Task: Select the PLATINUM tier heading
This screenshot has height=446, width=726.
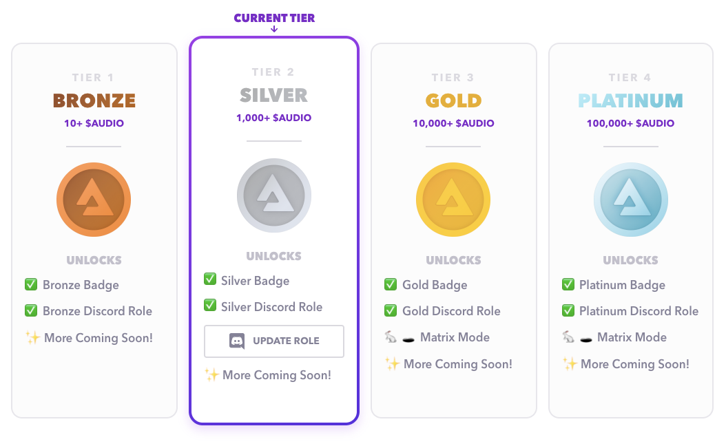Action: pyautogui.click(x=631, y=100)
